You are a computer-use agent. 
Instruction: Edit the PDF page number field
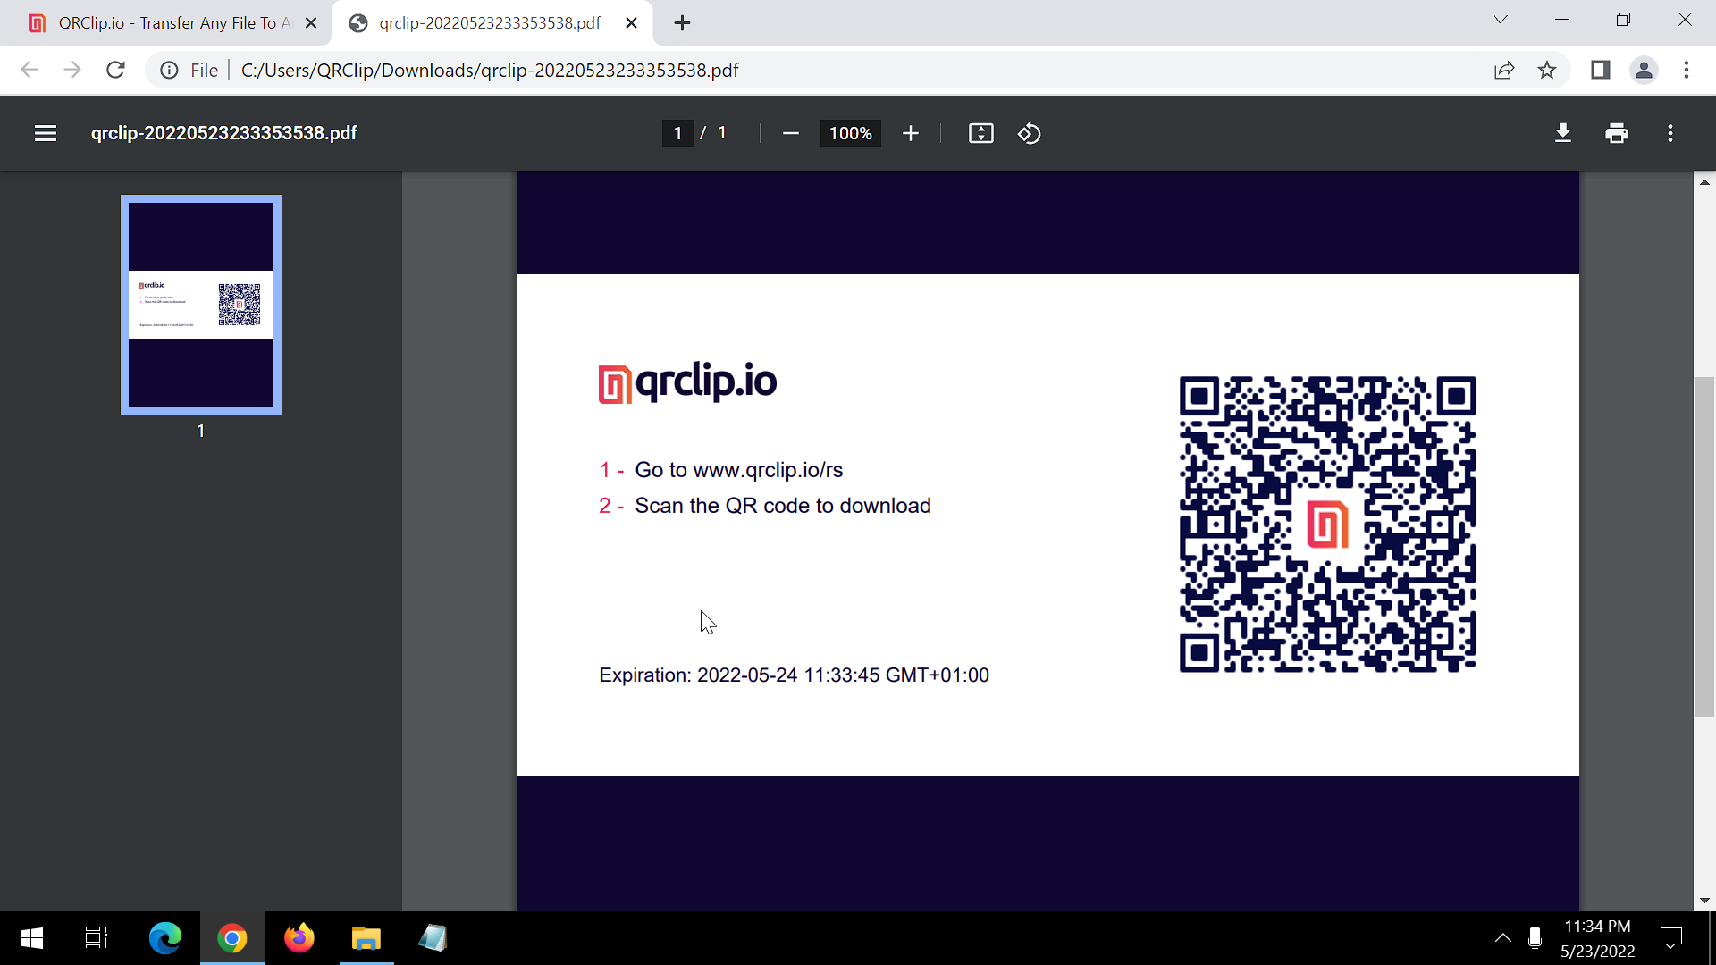(678, 133)
